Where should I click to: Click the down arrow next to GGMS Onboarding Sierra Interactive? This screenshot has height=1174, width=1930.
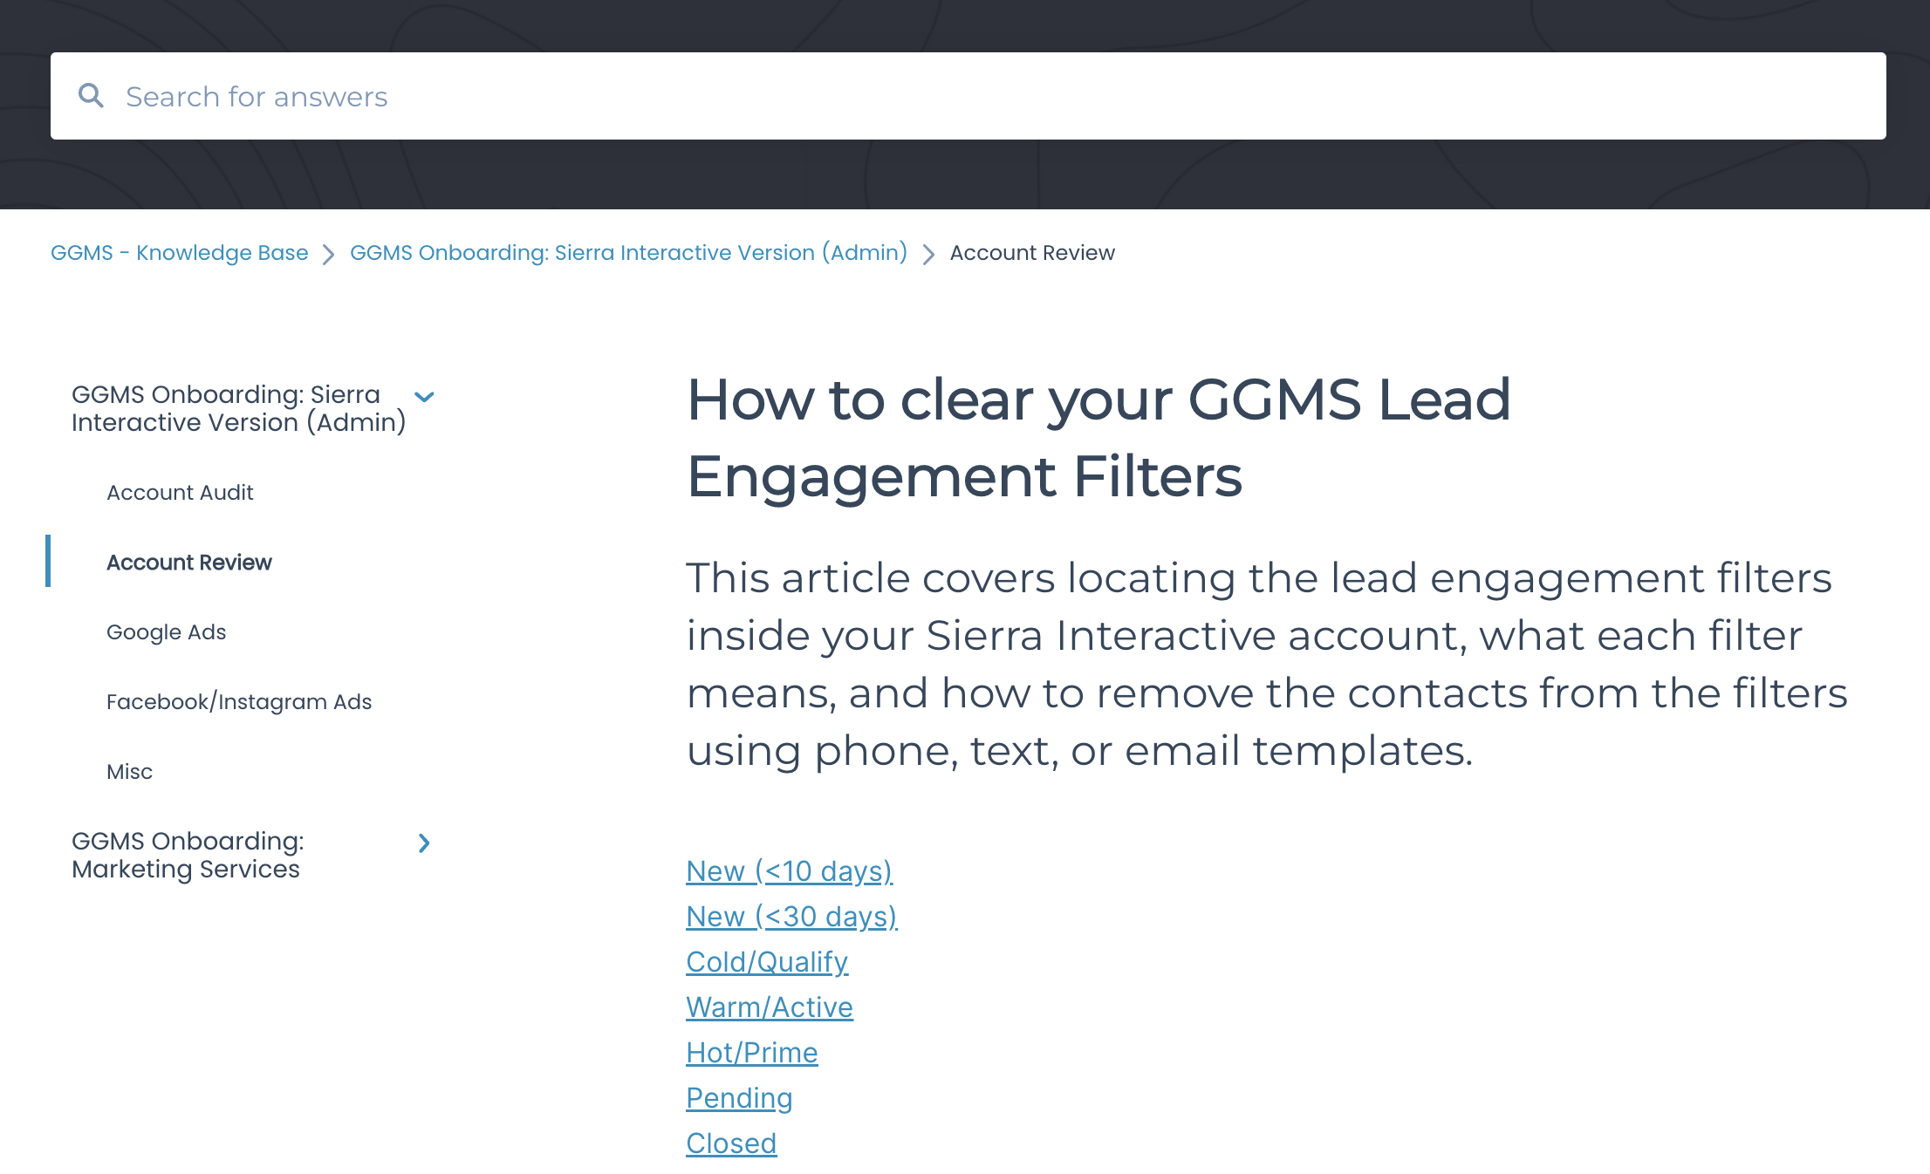tap(428, 395)
